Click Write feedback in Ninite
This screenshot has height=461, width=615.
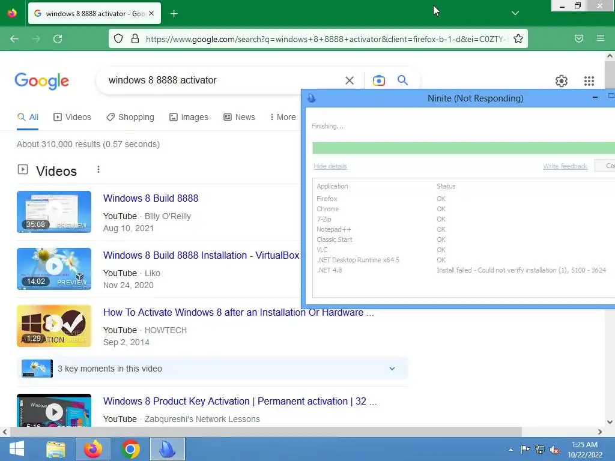click(565, 166)
